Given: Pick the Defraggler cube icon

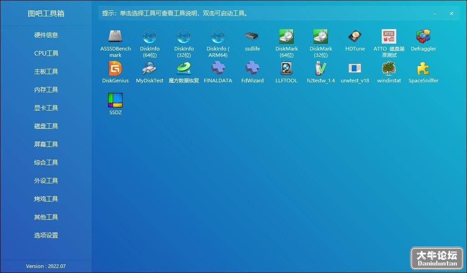Looking at the screenshot, I should (423, 36).
